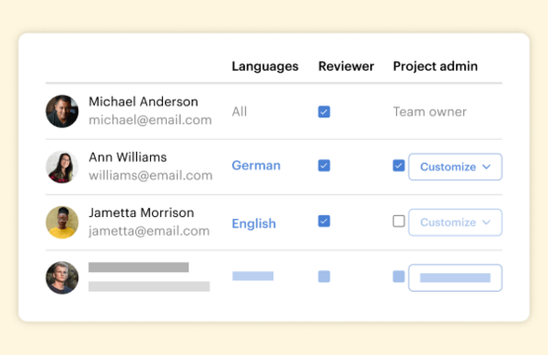548x355 pixels.
Task: Toggle Project admin checkbox in placeholder row
Action: tap(399, 276)
